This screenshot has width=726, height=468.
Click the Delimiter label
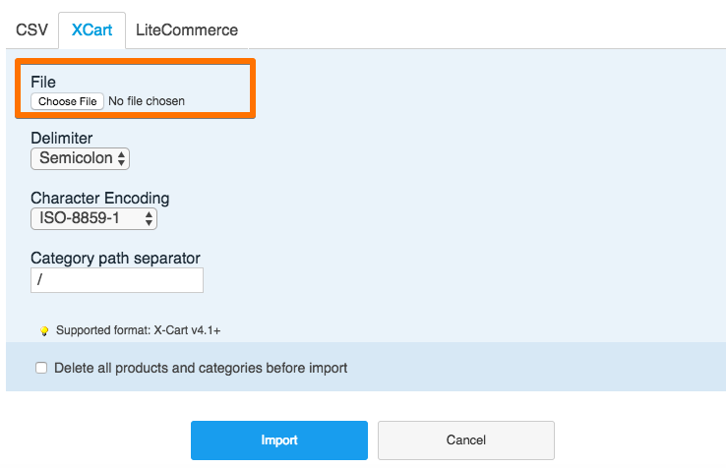click(62, 139)
